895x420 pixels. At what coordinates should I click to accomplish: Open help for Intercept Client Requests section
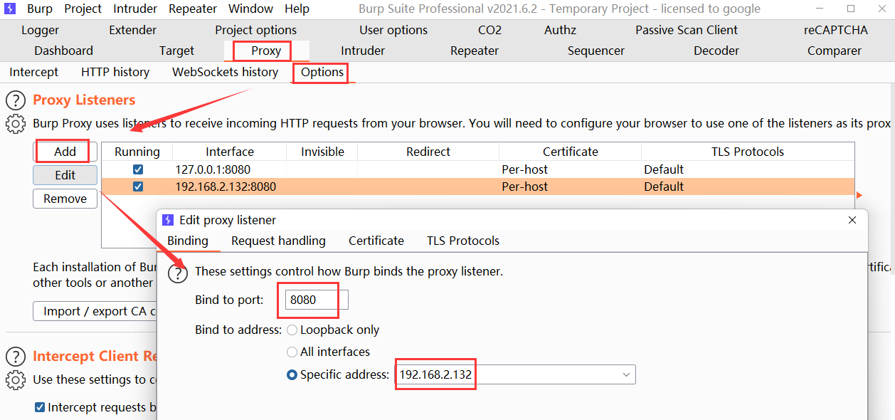(x=16, y=357)
